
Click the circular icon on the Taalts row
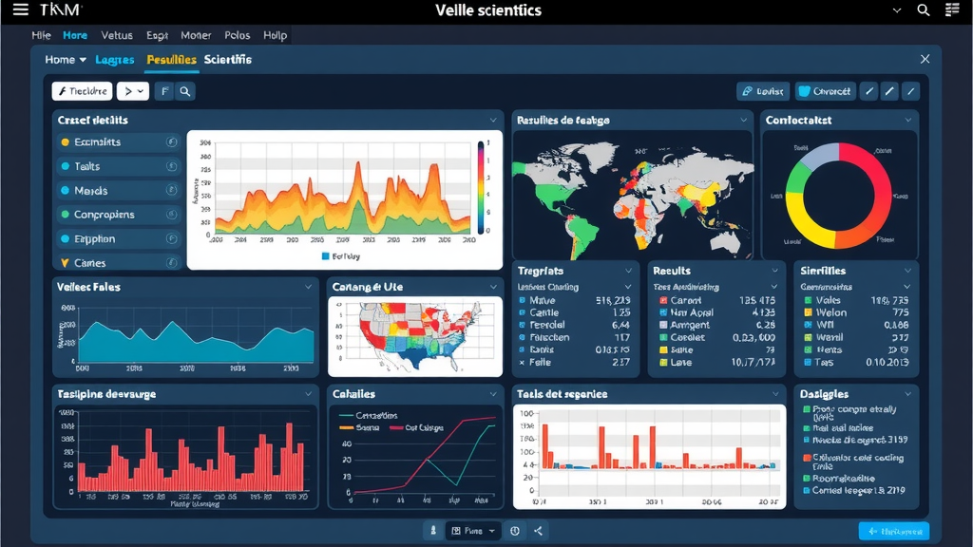(172, 166)
